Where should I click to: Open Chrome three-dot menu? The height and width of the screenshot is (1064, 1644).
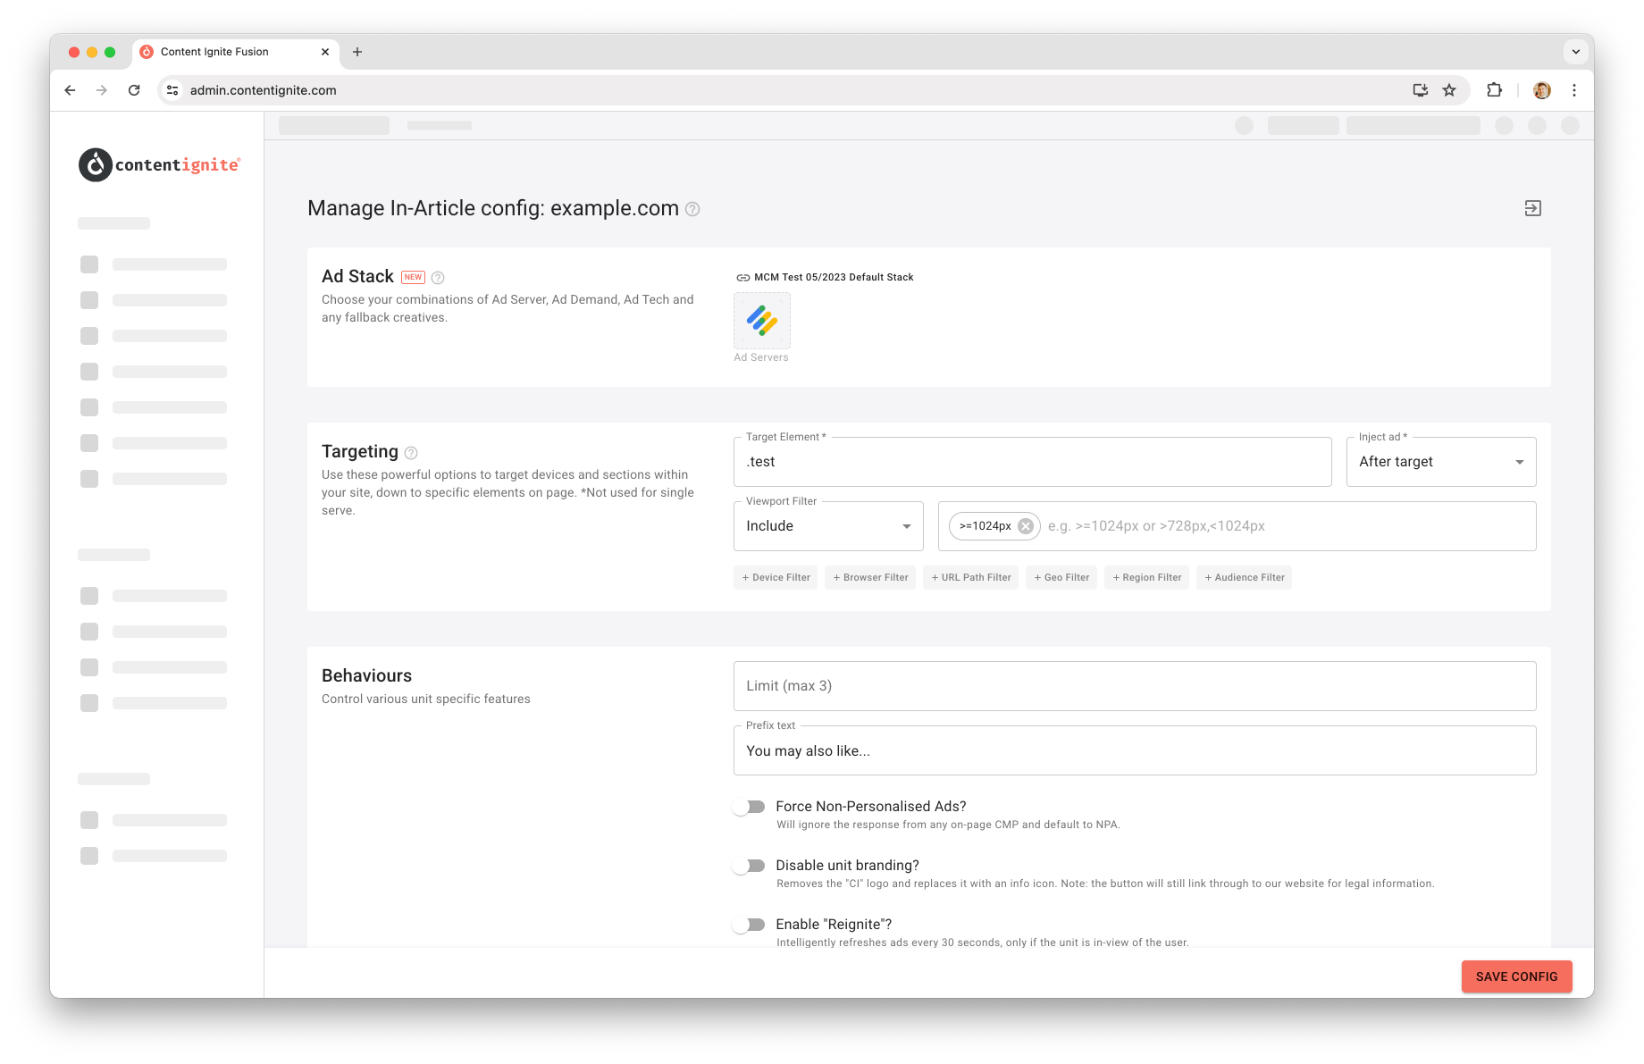click(x=1574, y=90)
